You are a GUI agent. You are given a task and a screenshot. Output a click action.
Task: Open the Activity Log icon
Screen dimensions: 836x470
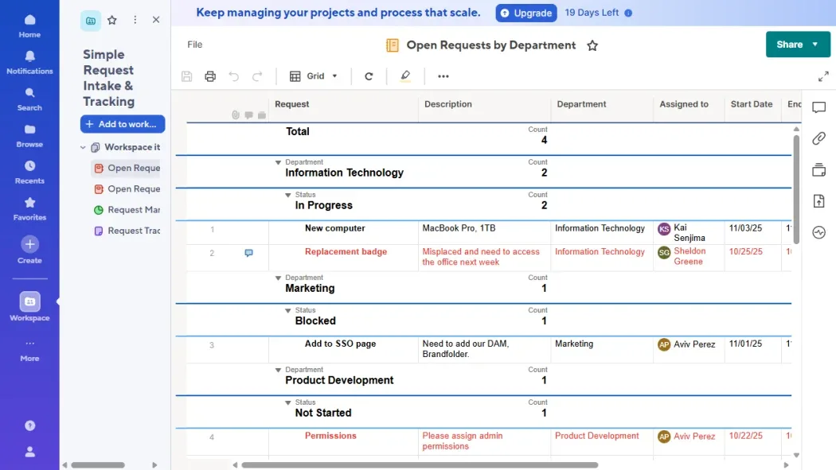(x=819, y=232)
